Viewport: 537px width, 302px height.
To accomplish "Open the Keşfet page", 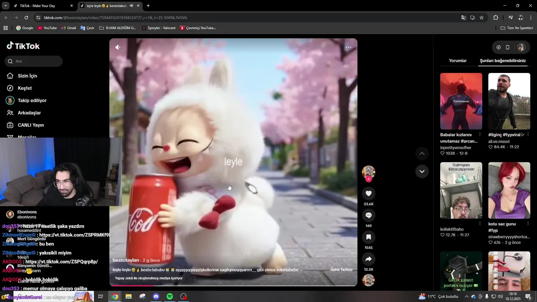I will (x=24, y=88).
